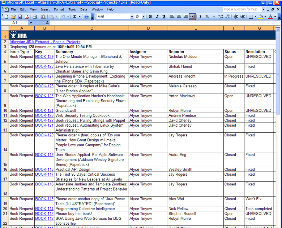Save the workbook with the floppy icon
282x228 pixels.
20,17
